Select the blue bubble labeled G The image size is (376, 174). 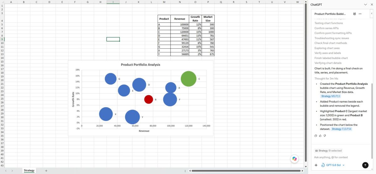pyautogui.click(x=111, y=79)
